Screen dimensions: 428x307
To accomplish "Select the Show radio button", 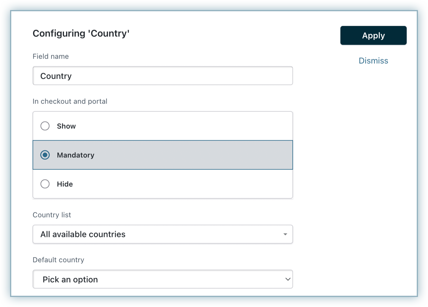I will click(45, 126).
